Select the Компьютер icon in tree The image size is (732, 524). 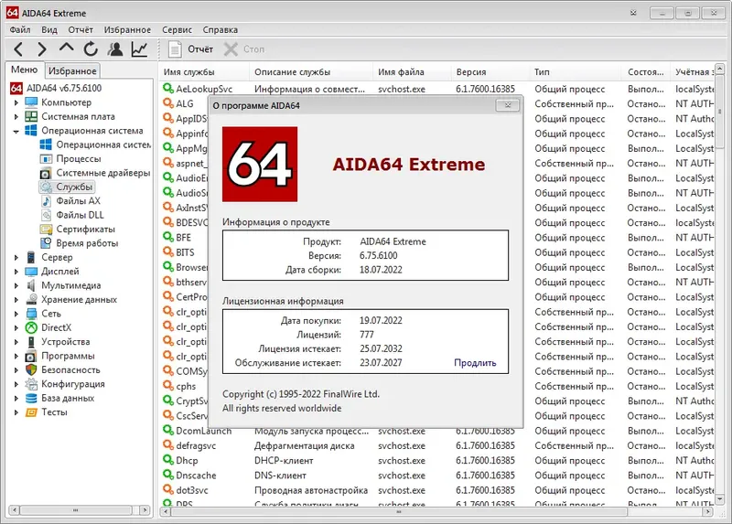pos(31,102)
